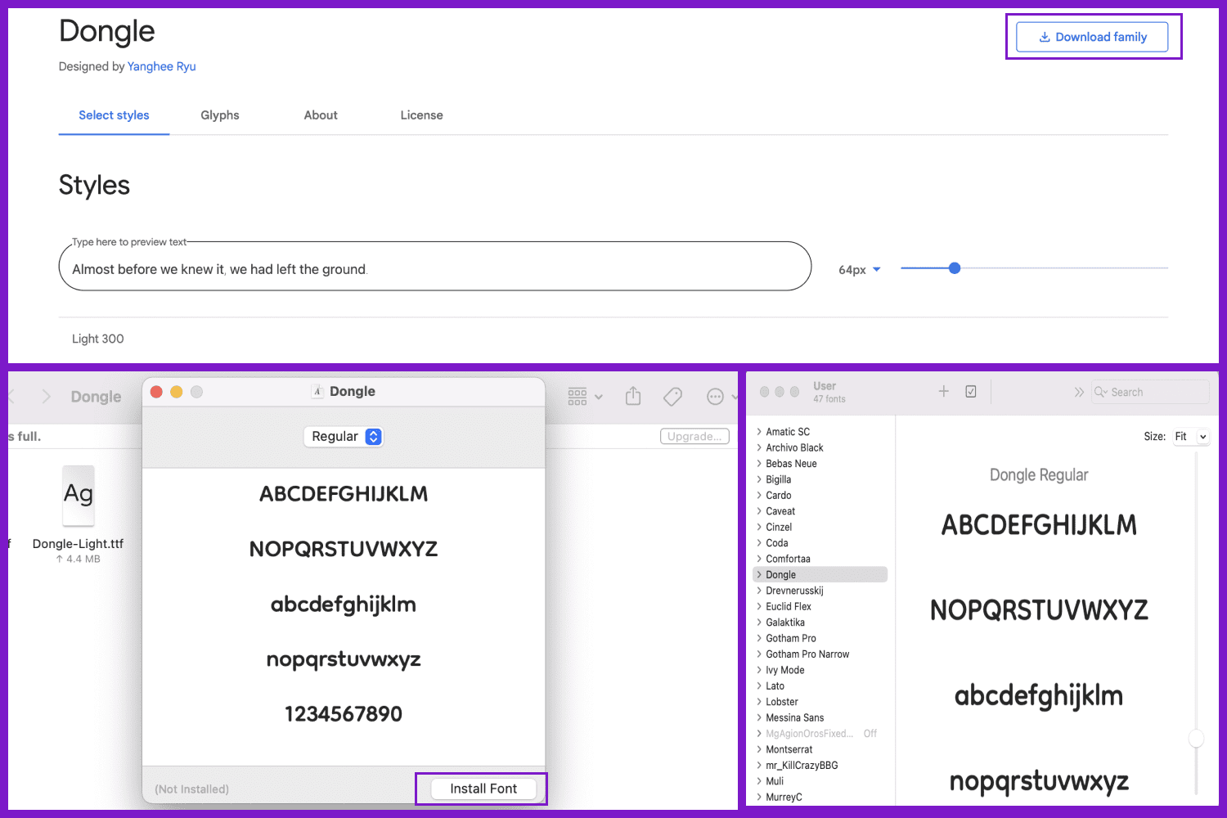
Task: Open the Glyphs tab
Action: [x=220, y=115]
